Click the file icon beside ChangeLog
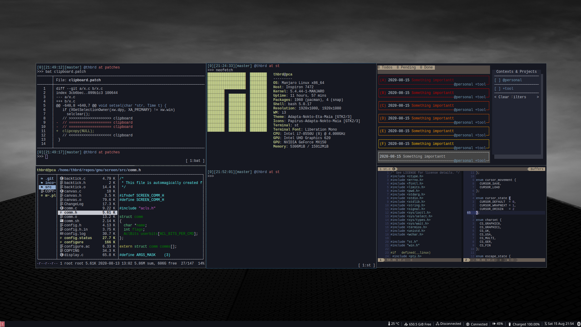Screen dimensions: 581x327 coord(61,204)
